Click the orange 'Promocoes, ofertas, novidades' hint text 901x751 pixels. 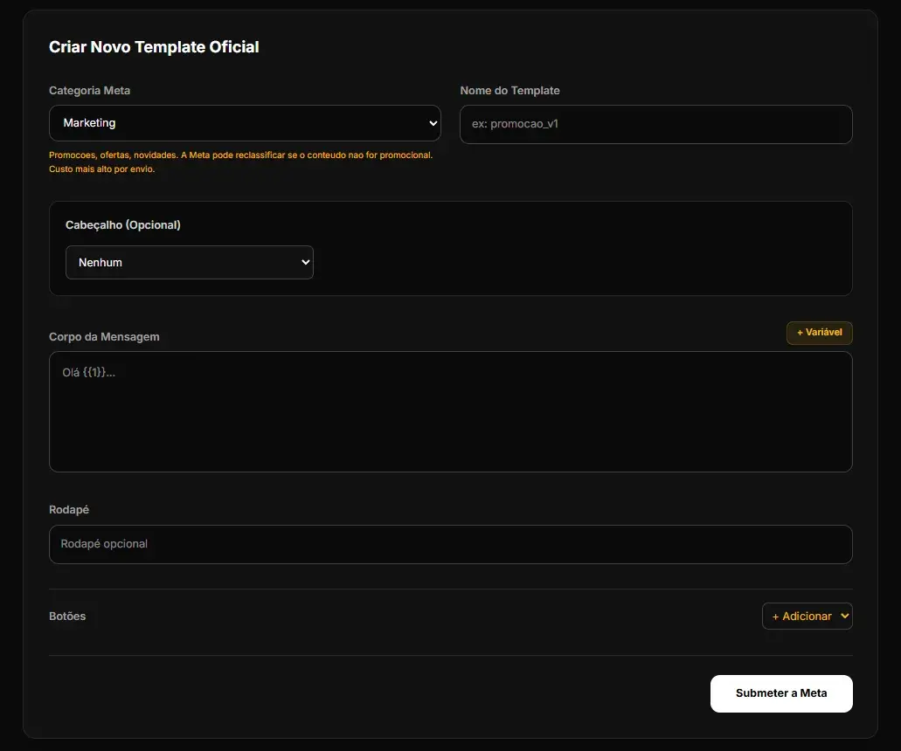click(x=241, y=162)
